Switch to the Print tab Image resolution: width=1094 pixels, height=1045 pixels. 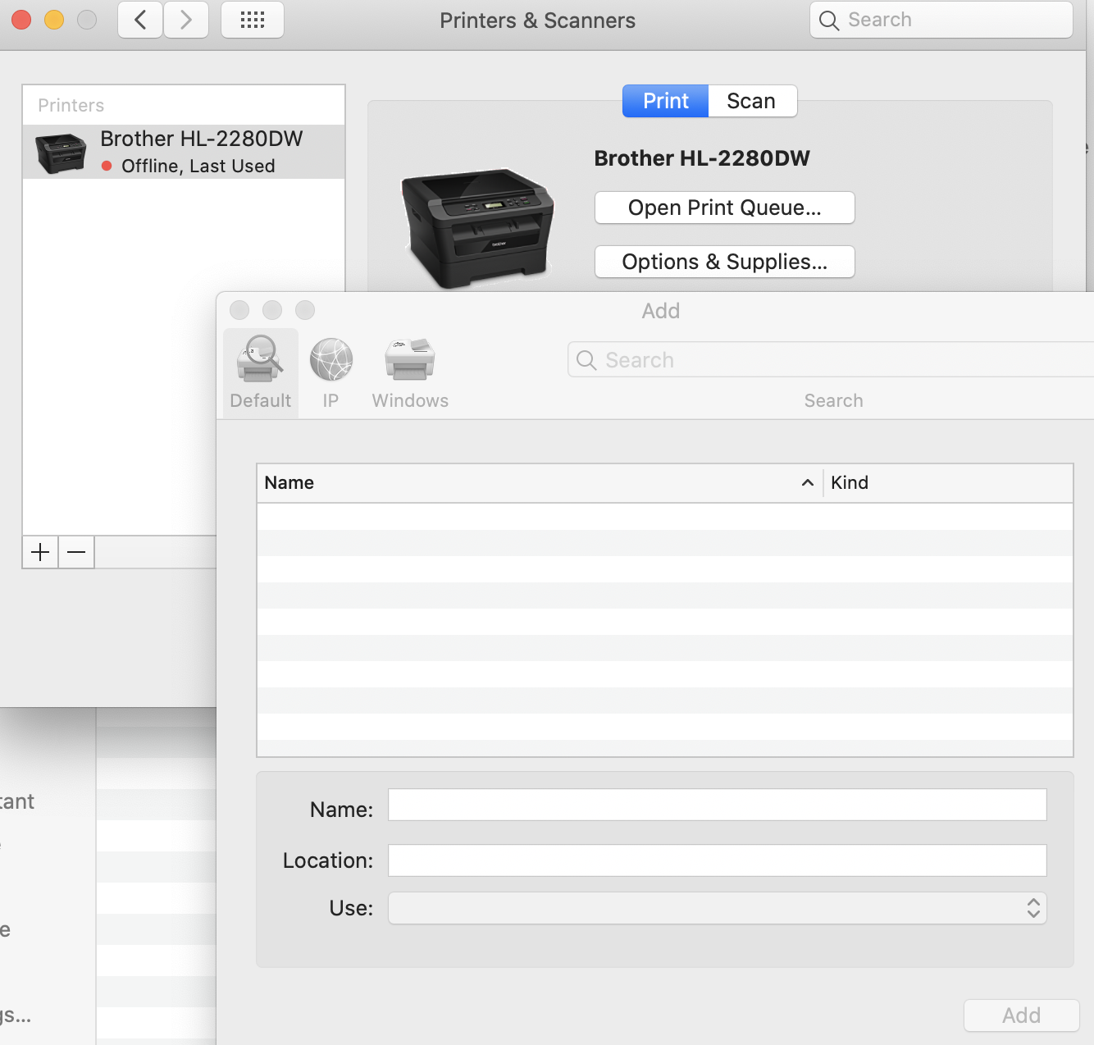point(665,101)
